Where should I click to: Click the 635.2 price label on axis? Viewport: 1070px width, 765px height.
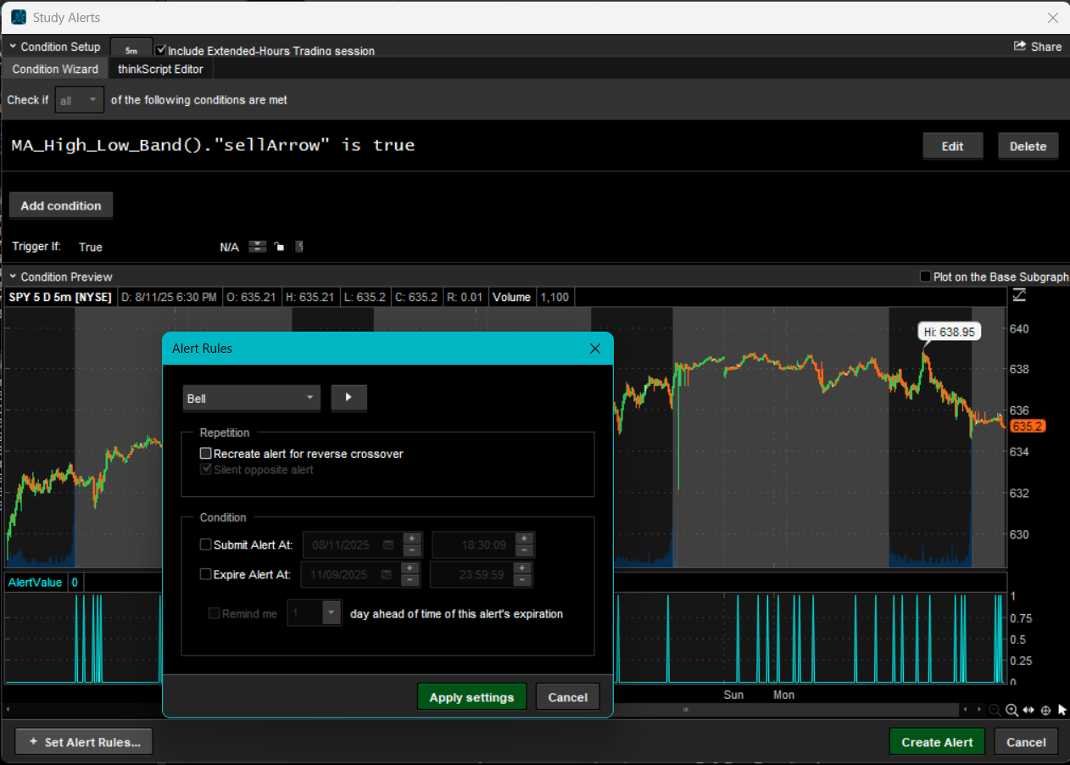[x=1028, y=427]
